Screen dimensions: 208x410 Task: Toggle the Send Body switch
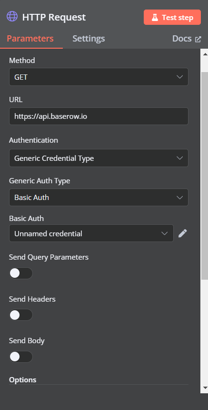click(x=21, y=357)
